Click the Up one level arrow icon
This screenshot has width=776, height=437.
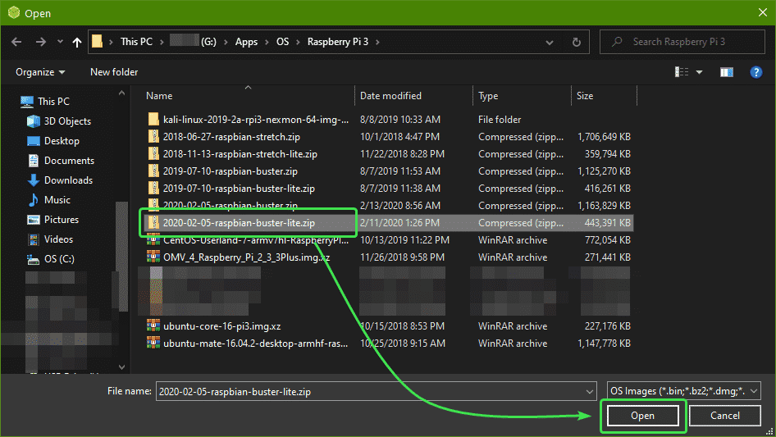click(x=77, y=42)
